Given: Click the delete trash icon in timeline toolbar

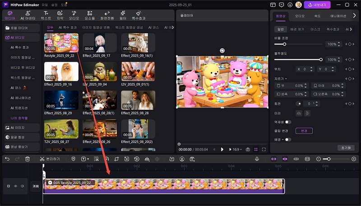Looking at the screenshot, I should [28, 159].
